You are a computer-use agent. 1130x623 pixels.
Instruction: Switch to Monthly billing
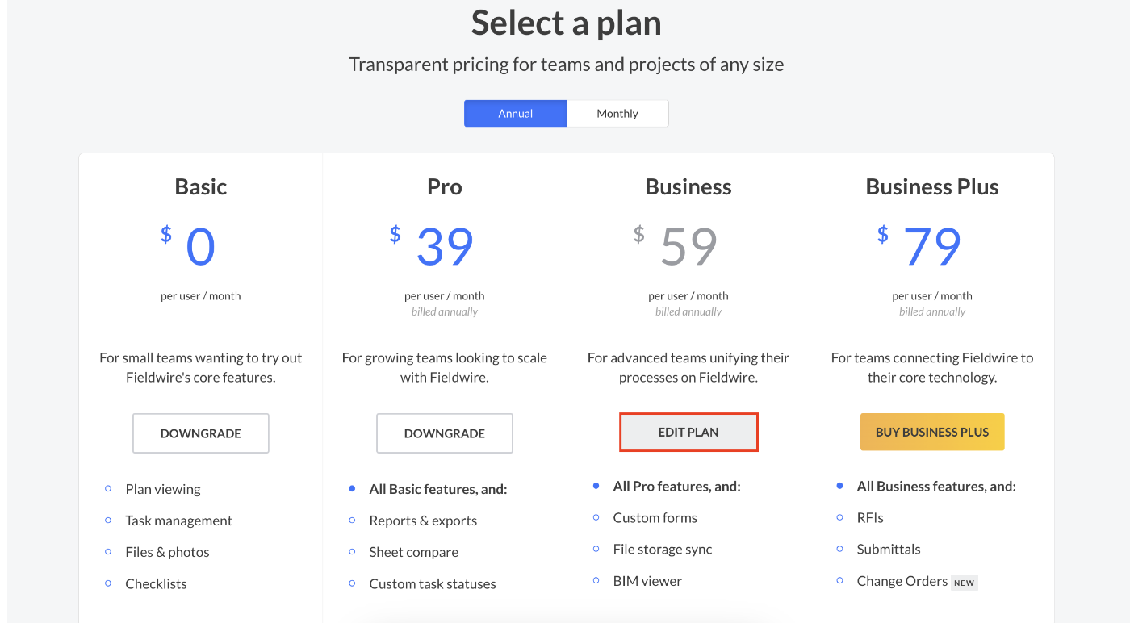point(617,114)
